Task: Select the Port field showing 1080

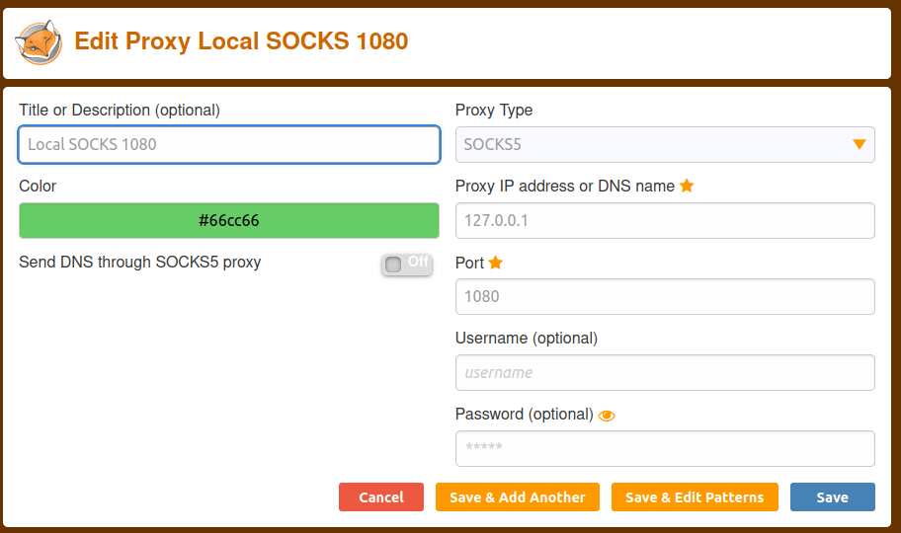Action: (664, 296)
